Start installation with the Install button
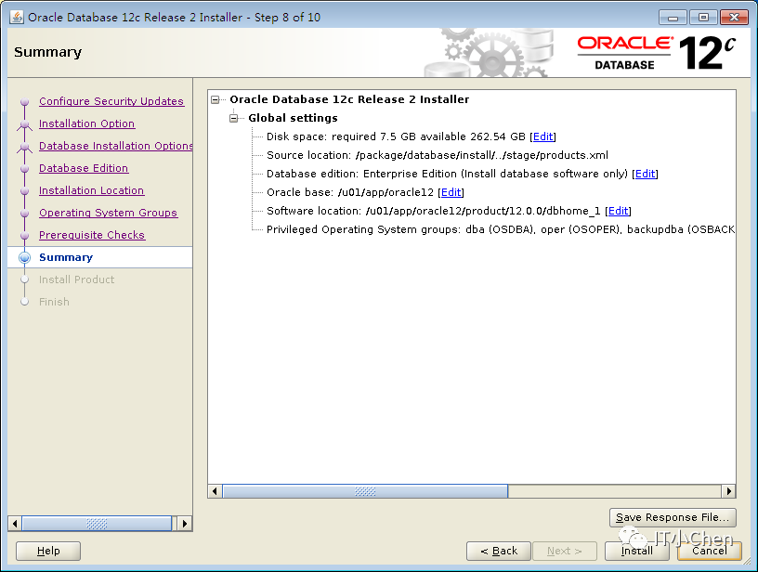The height and width of the screenshot is (572, 758). click(636, 551)
